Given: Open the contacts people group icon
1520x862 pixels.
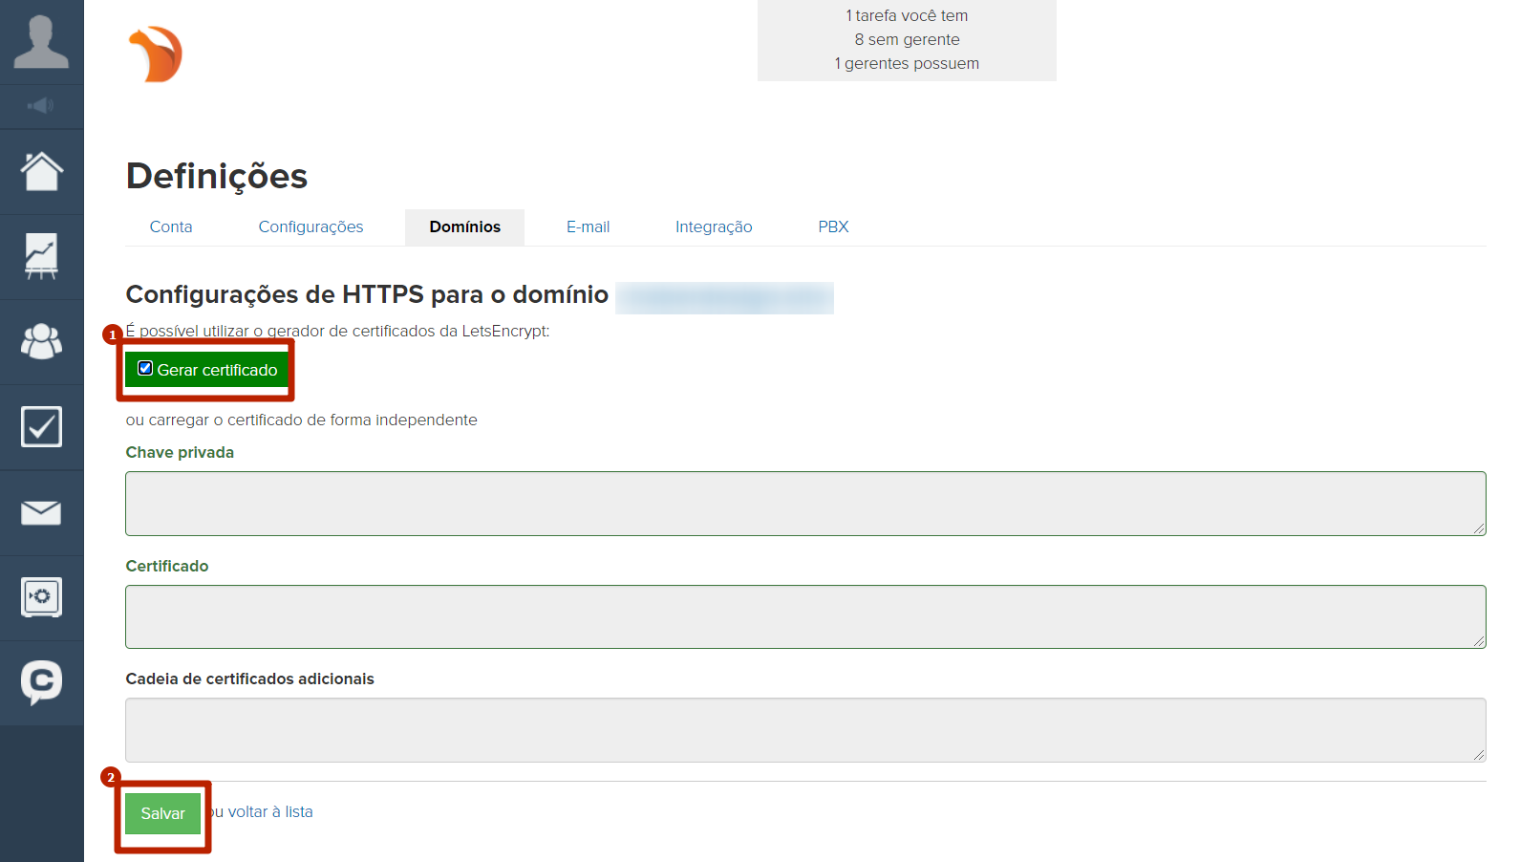Looking at the screenshot, I should tap(41, 342).
